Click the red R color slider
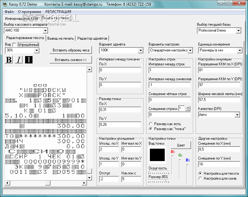The width and height of the screenshot is (248, 197). 172,164
